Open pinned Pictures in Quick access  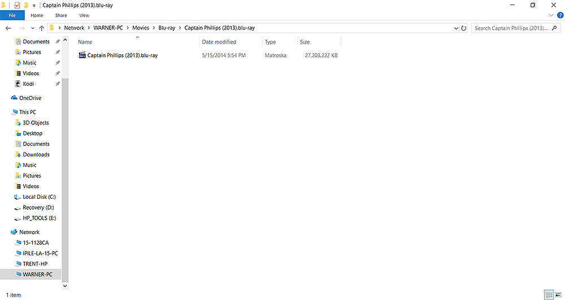pyautogui.click(x=32, y=52)
